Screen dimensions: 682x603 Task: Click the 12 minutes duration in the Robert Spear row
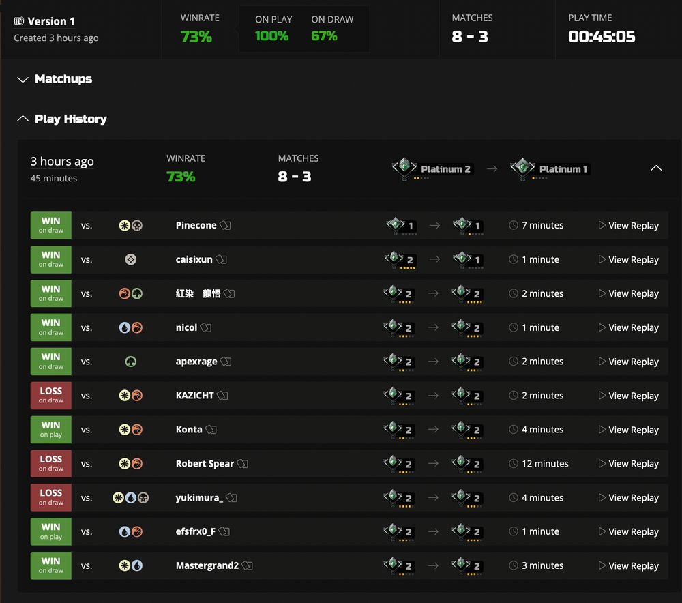point(539,463)
